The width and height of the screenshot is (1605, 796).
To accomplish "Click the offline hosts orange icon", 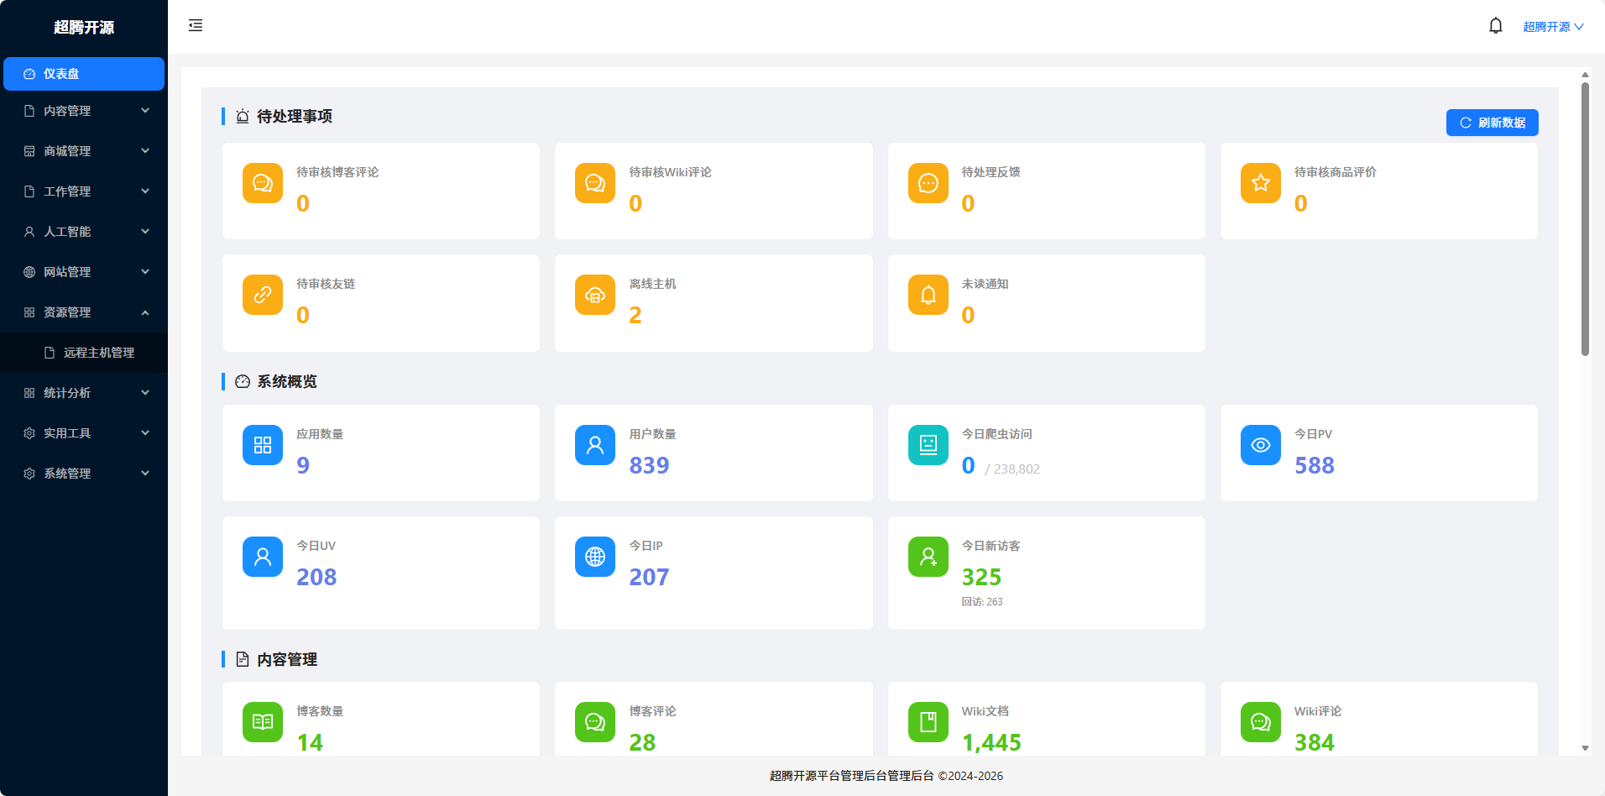I will (x=594, y=295).
